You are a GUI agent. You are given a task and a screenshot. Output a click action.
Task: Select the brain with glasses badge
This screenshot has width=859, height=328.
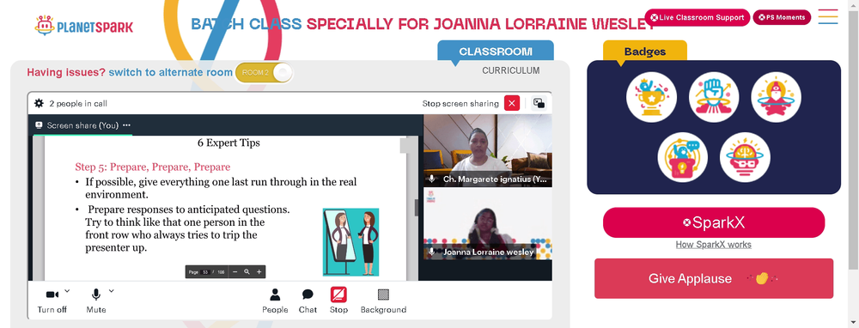(745, 157)
